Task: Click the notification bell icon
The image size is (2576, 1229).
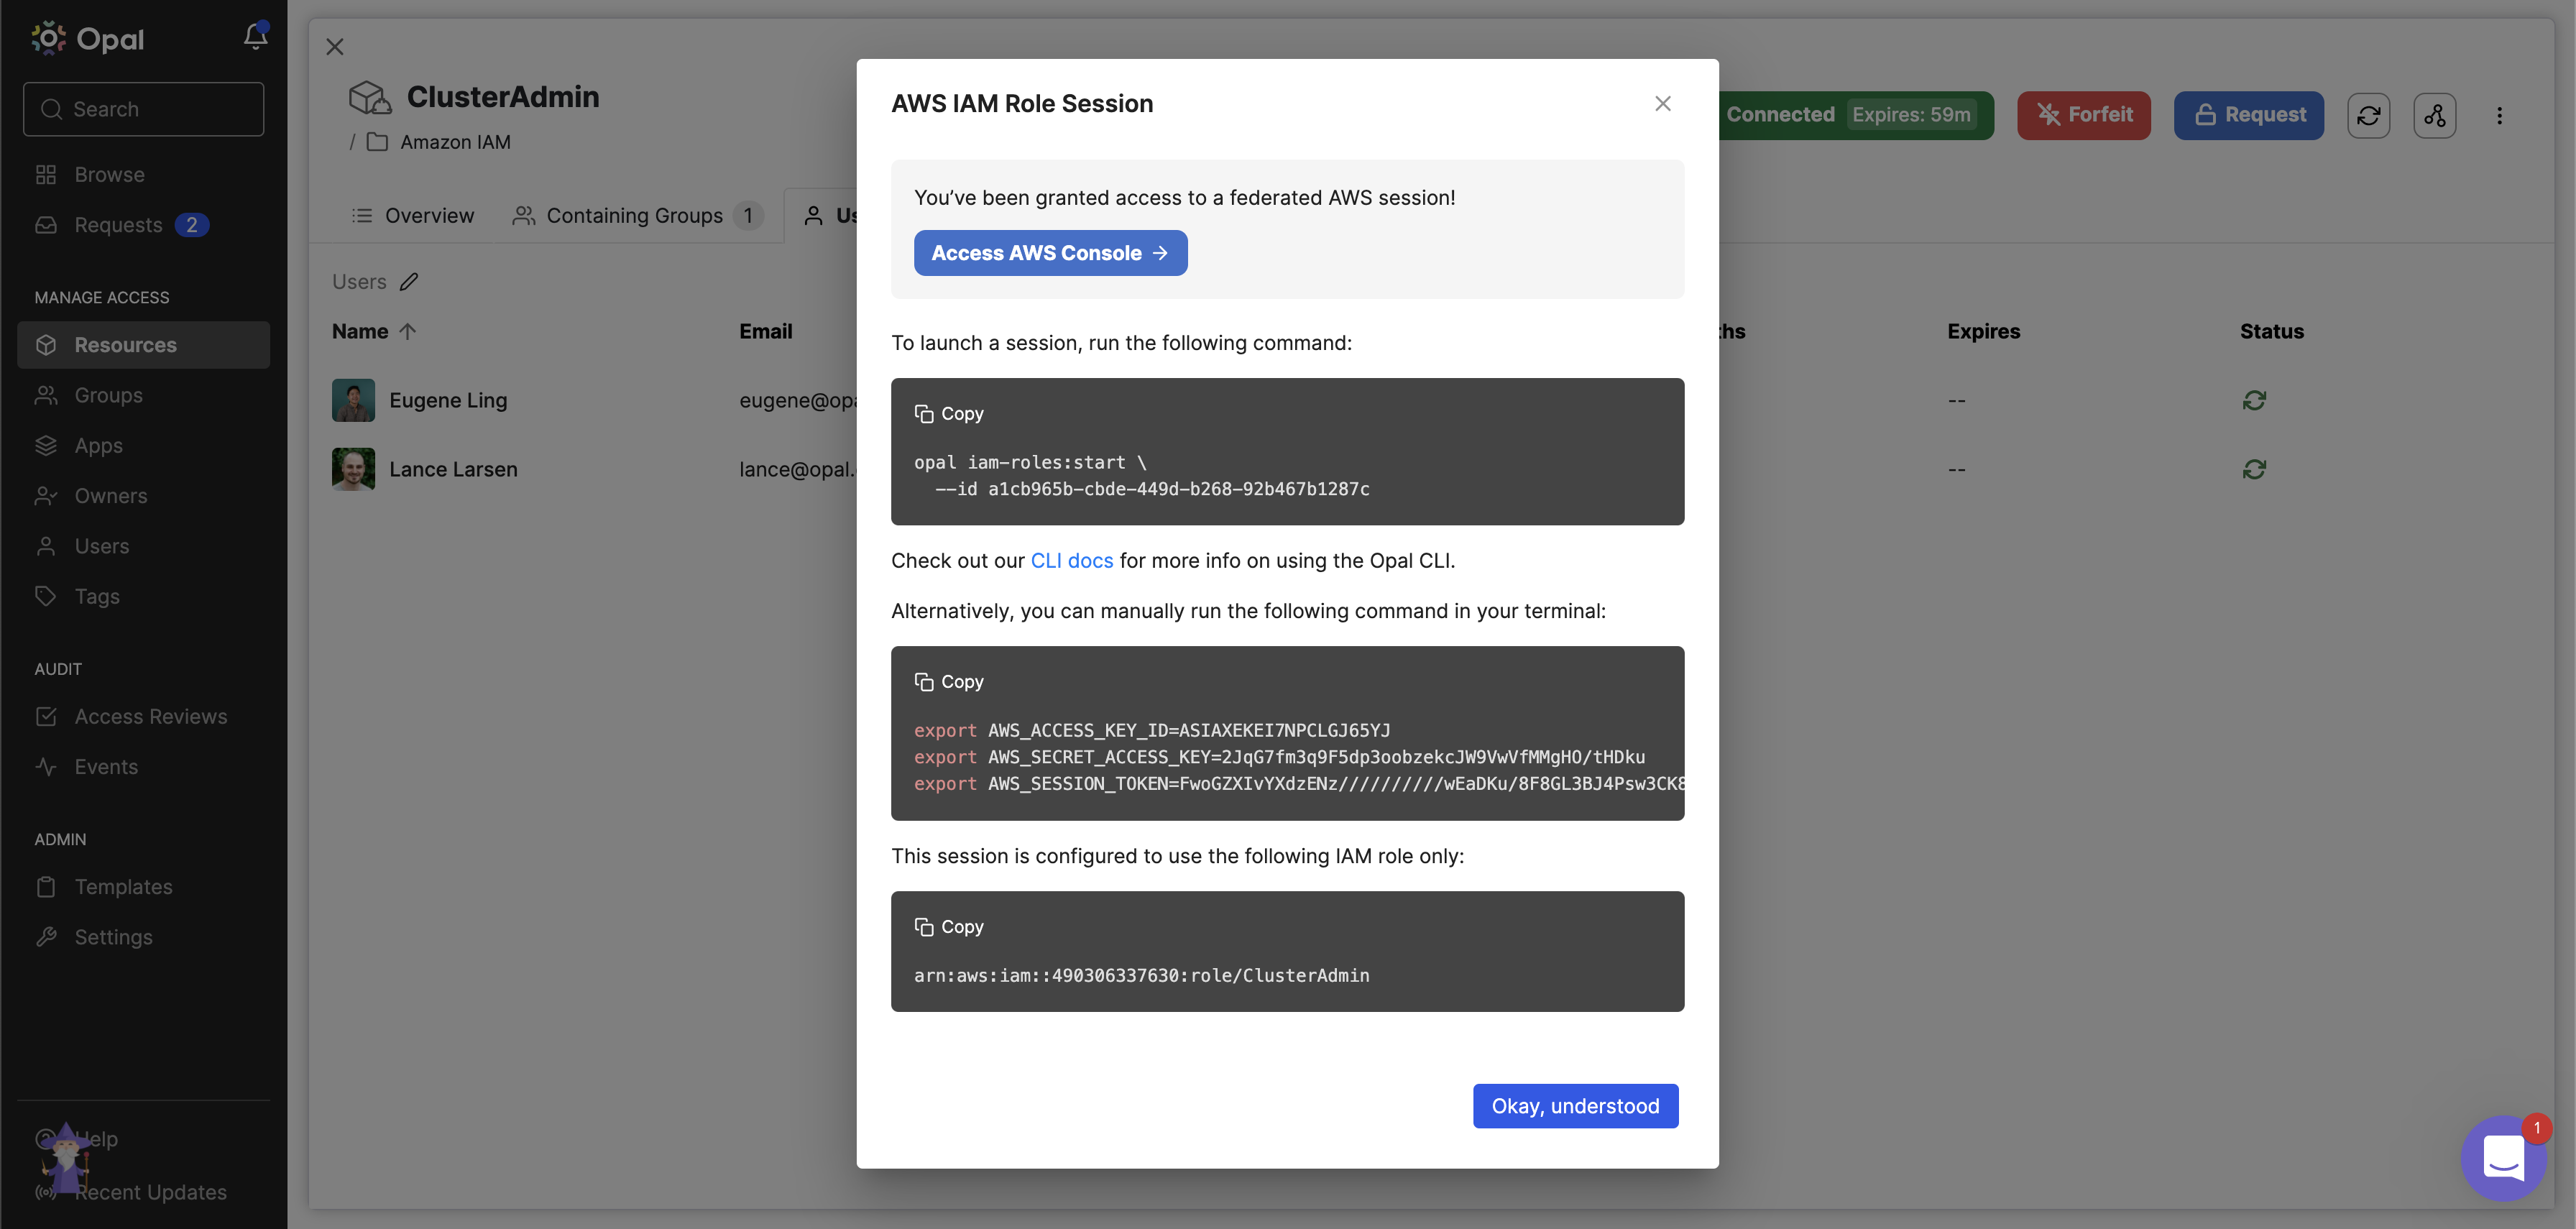Action: tap(255, 37)
